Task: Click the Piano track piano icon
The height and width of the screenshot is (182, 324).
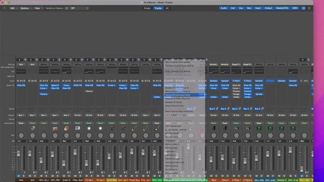Action: (x=214, y=128)
